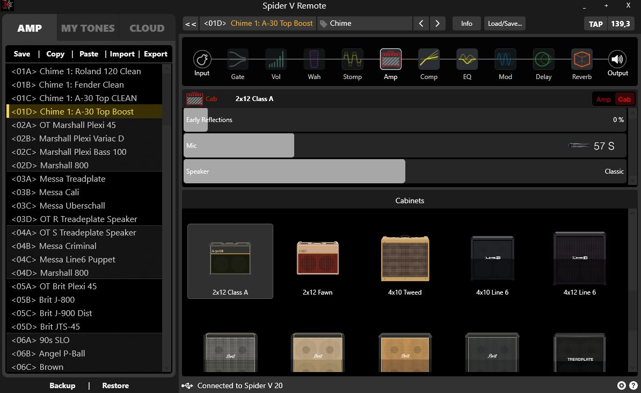Select the Mod effect block
Image resolution: width=641 pixels, height=393 pixels.
(505, 60)
